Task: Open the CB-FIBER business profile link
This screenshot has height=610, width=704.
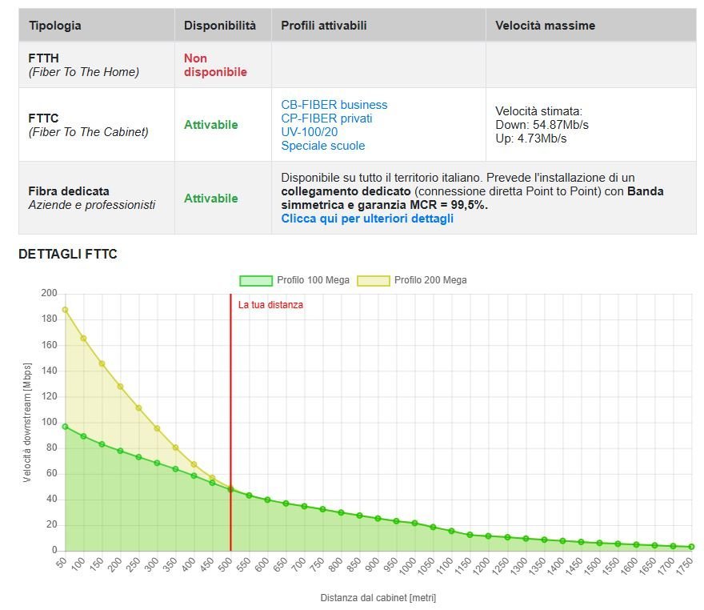Action: [x=334, y=105]
